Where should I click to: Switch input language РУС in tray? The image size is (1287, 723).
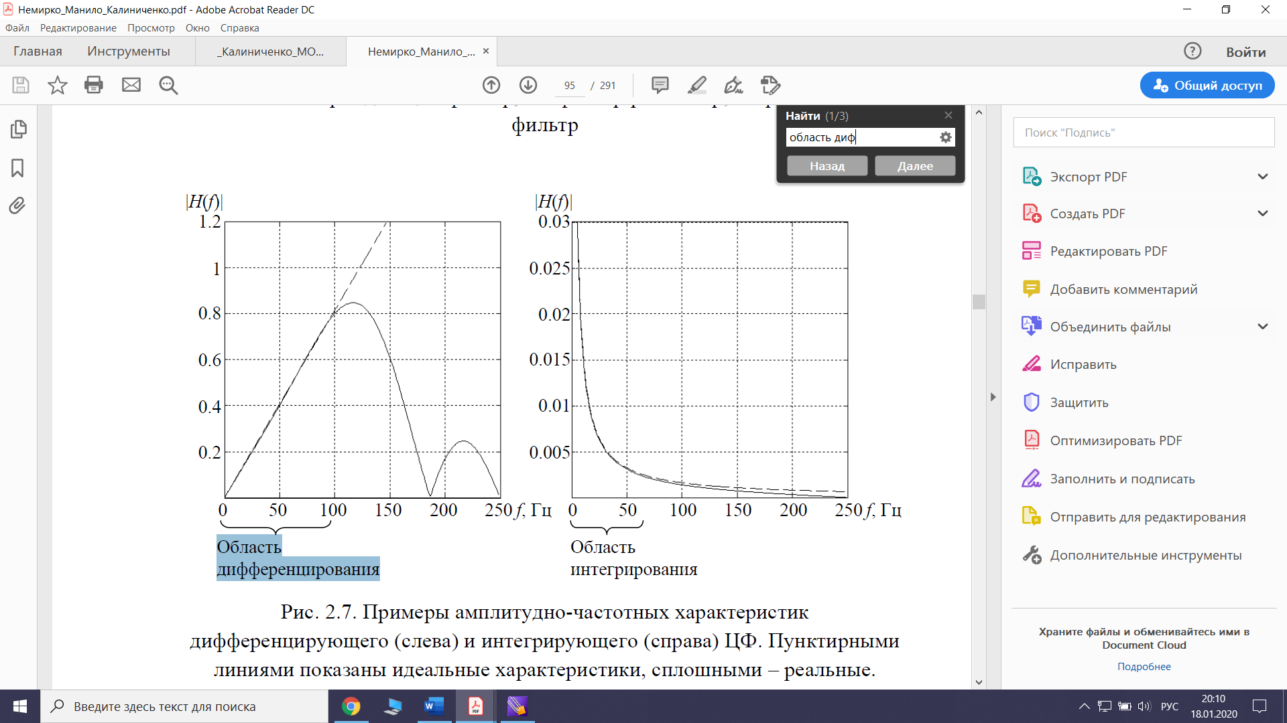(x=1170, y=706)
